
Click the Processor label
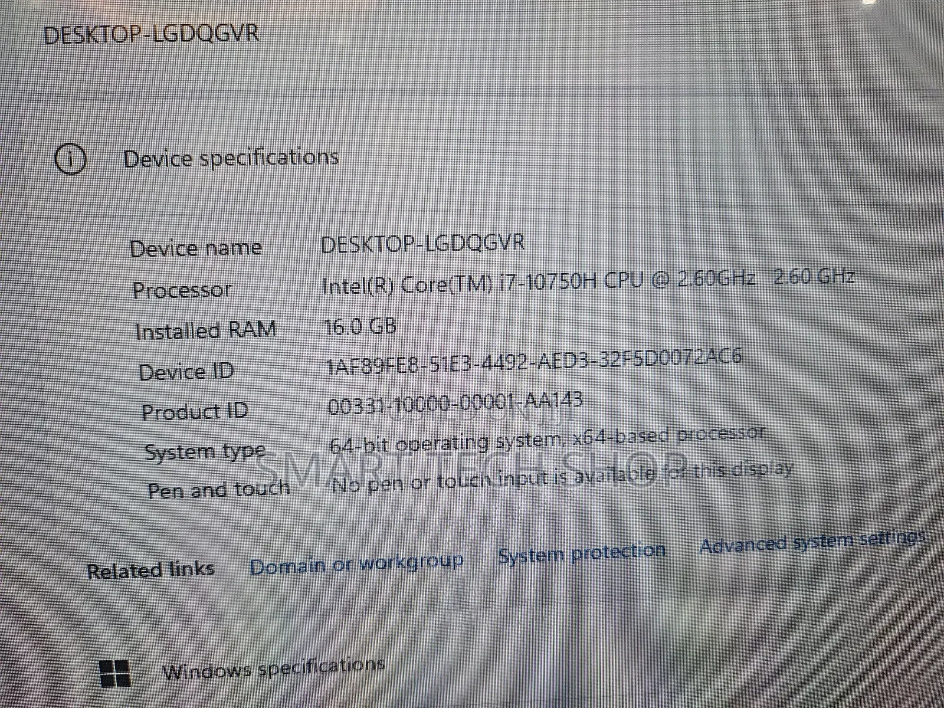[182, 290]
